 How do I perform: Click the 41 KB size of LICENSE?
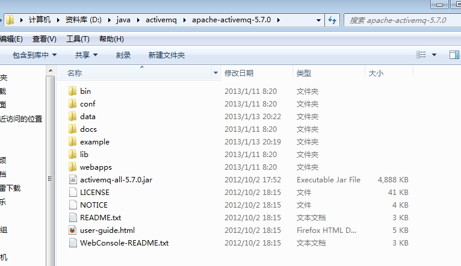pyautogui.click(x=398, y=192)
